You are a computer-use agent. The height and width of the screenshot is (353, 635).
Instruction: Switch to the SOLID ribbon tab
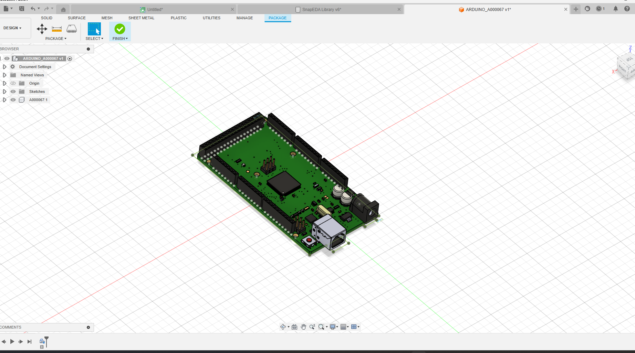click(46, 18)
